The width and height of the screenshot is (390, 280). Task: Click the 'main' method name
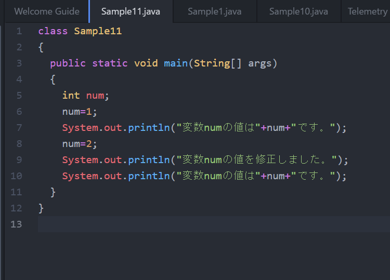pyautogui.click(x=176, y=63)
